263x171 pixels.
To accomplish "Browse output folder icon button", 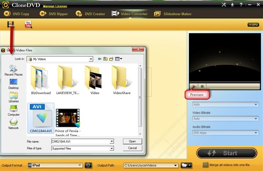I will [186, 166].
